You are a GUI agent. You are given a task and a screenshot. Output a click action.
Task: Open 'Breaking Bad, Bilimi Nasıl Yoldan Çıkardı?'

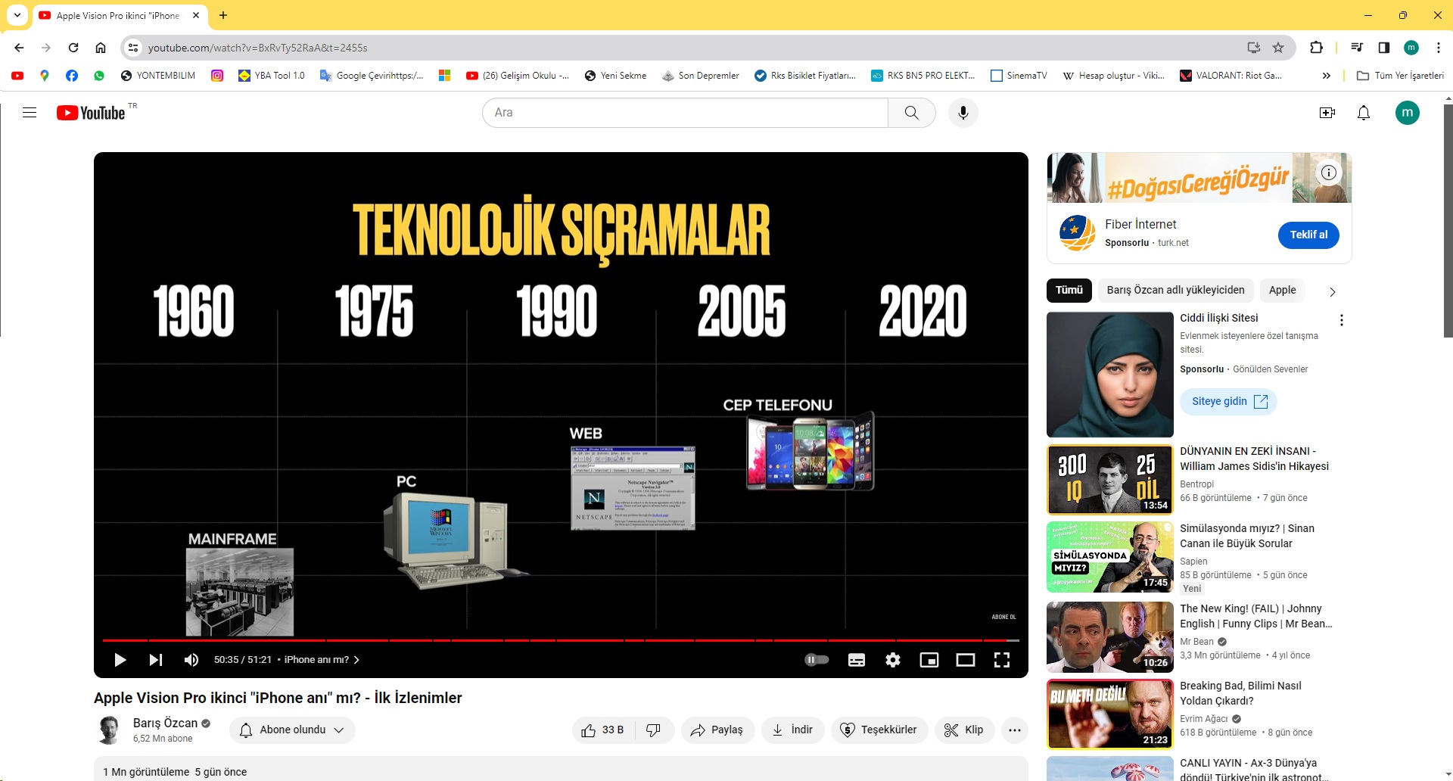1240,693
